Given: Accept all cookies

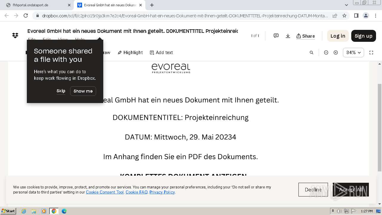Looking at the screenshot, I should (351, 190).
